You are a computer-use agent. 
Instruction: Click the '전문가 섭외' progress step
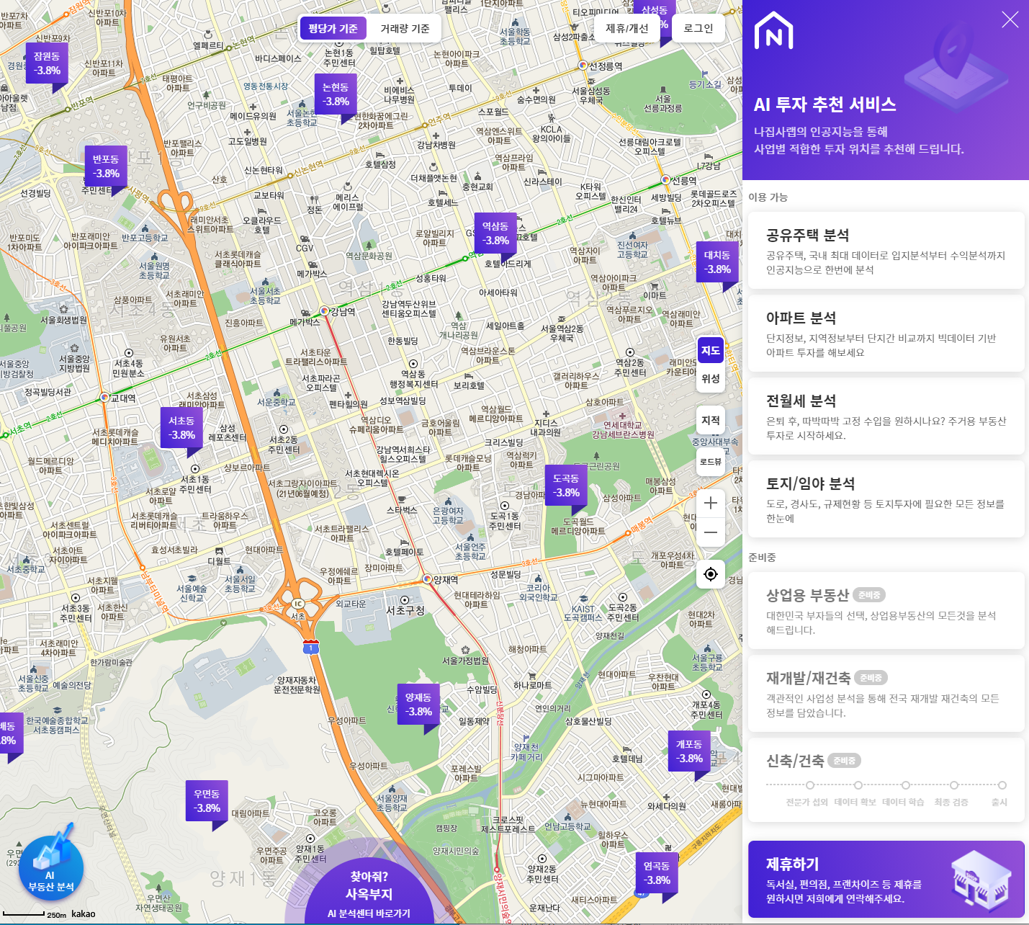tap(810, 785)
